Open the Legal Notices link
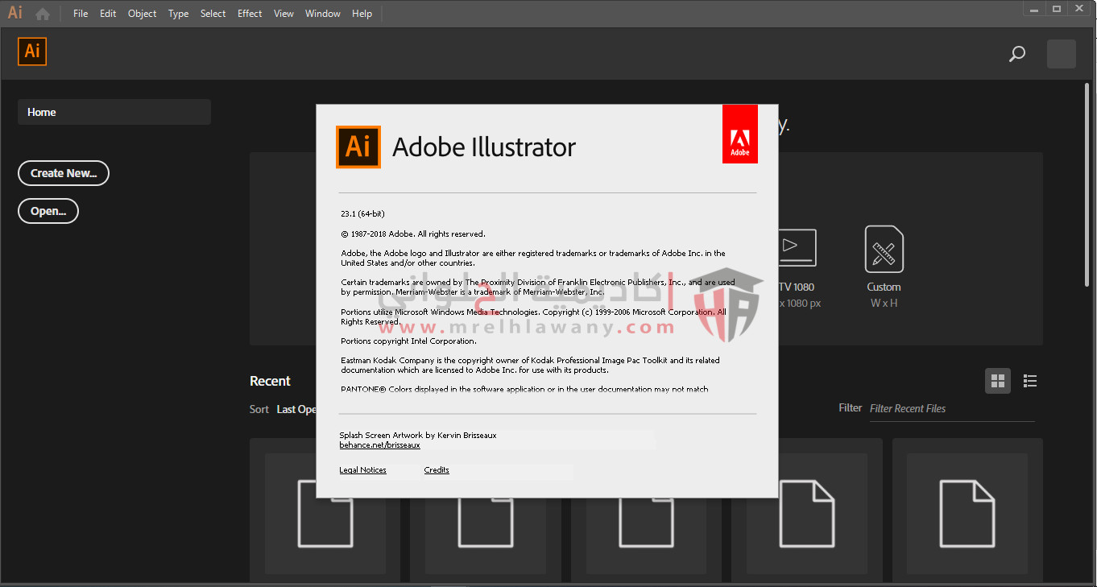 tap(362, 470)
